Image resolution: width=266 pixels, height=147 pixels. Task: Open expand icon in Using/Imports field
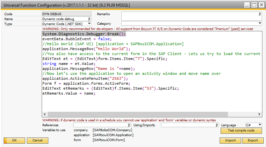pyautogui.click(x=217, y=125)
